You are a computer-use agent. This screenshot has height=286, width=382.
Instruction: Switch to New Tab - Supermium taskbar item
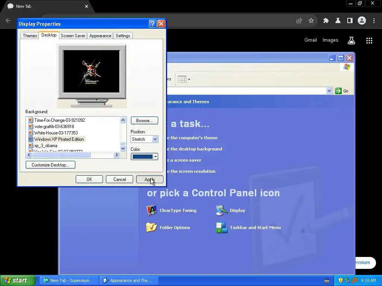69,280
